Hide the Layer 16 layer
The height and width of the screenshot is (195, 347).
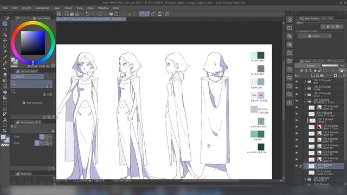point(297,146)
